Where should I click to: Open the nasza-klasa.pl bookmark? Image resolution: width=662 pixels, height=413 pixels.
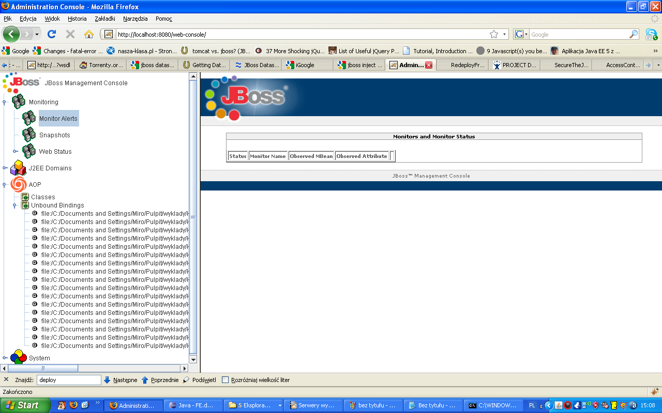coord(142,51)
